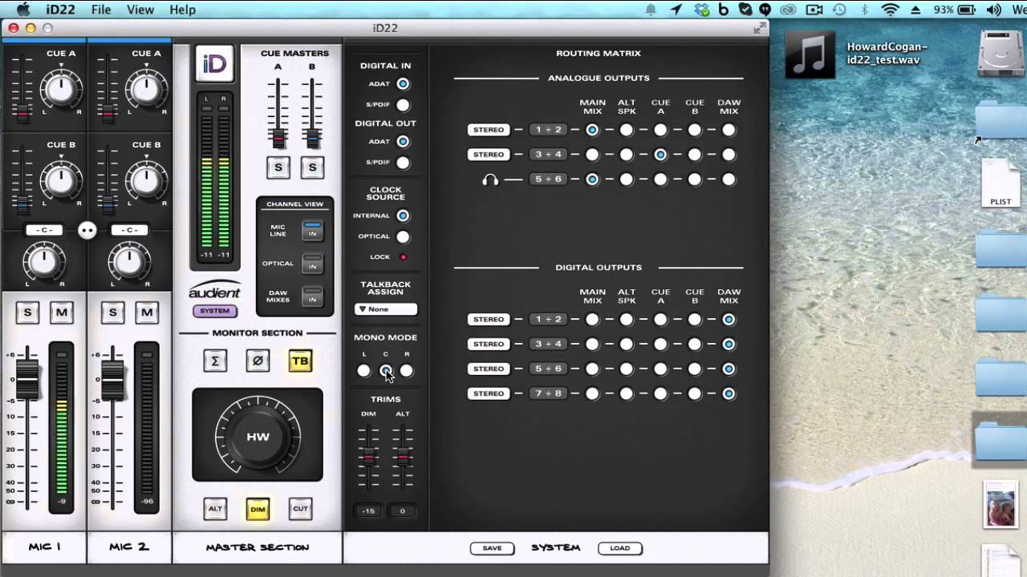Image resolution: width=1027 pixels, height=577 pixels.
Task: Click the HW monitor knob
Action: click(258, 437)
